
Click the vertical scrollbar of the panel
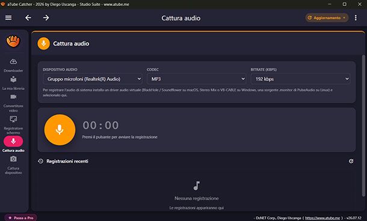point(363,126)
